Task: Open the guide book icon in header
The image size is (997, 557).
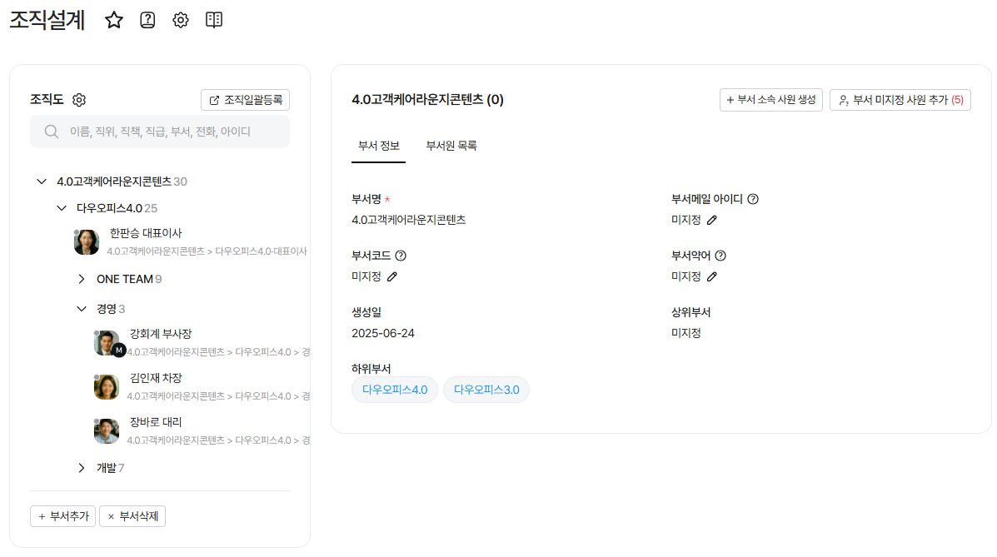Action: click(x=214, y=21)
